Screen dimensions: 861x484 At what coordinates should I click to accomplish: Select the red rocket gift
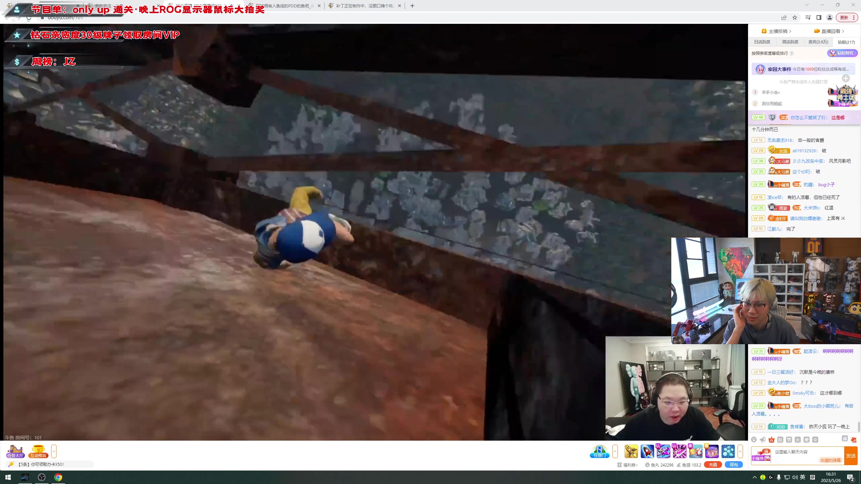(x=647, y=451)
